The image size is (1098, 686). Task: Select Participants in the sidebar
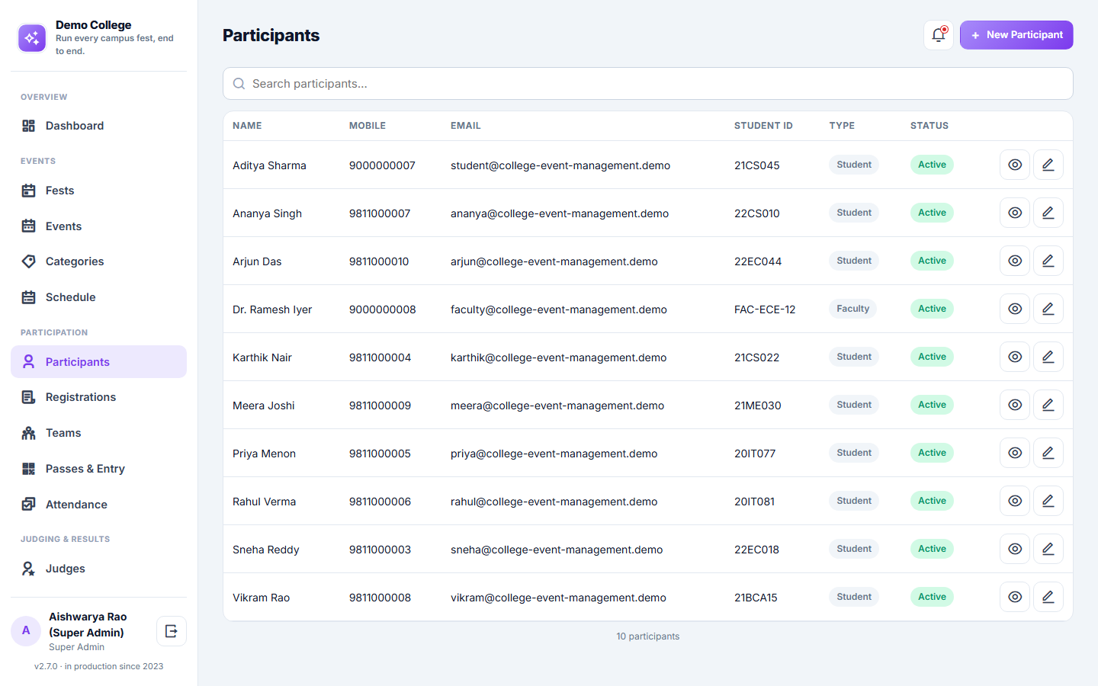click(x=98, y=362)
